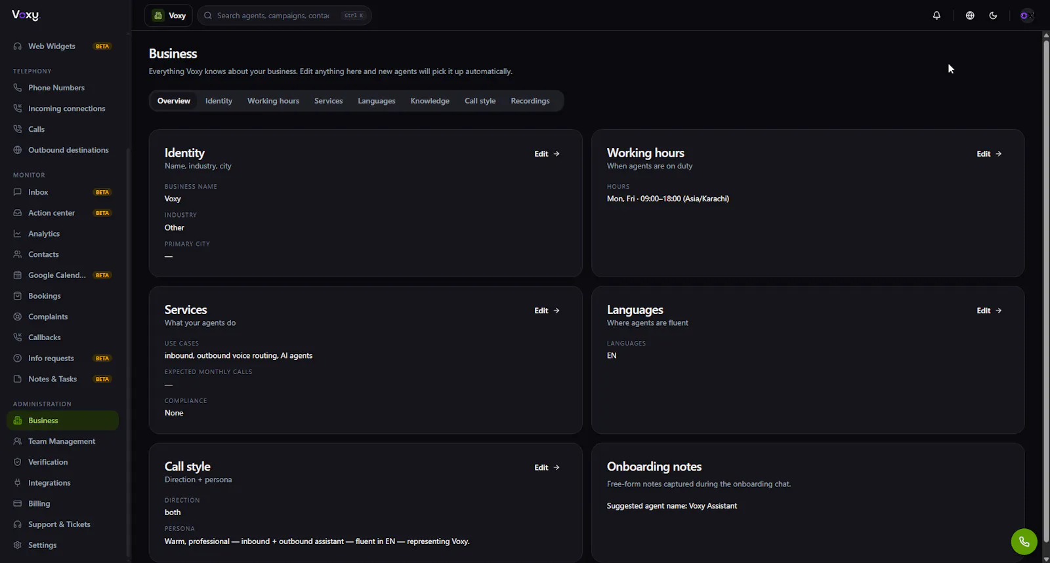Switch to the Languages tab

(377, 101)
